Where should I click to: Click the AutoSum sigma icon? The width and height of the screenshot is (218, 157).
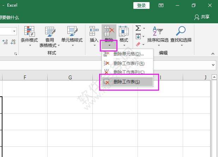click(x=138, y=28)
